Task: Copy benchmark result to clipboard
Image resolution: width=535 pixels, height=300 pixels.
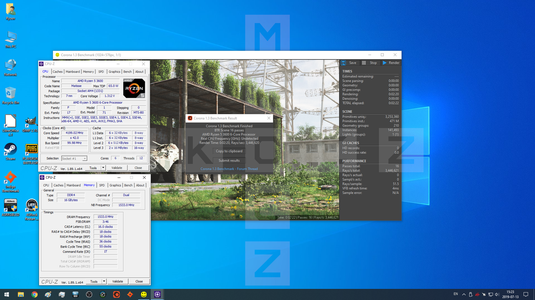Action: click(229, 151)
